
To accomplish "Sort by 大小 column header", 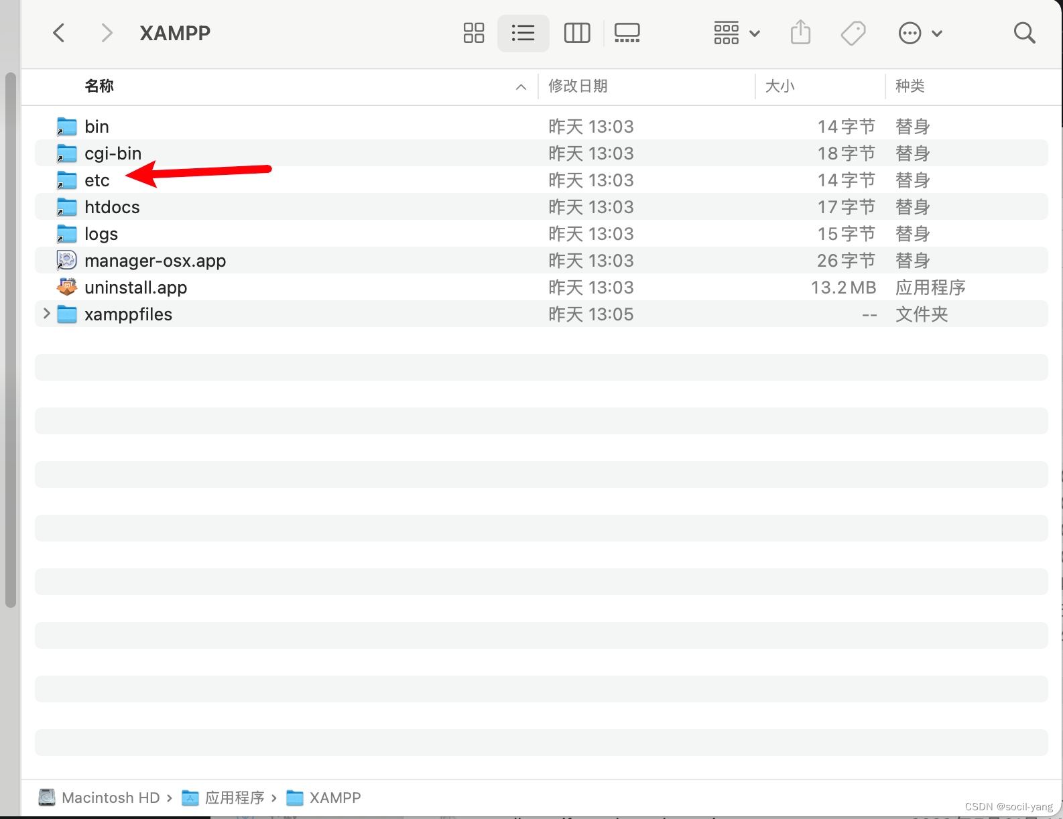I will [780, 86].
